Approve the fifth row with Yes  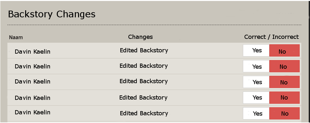coord(256,113)
